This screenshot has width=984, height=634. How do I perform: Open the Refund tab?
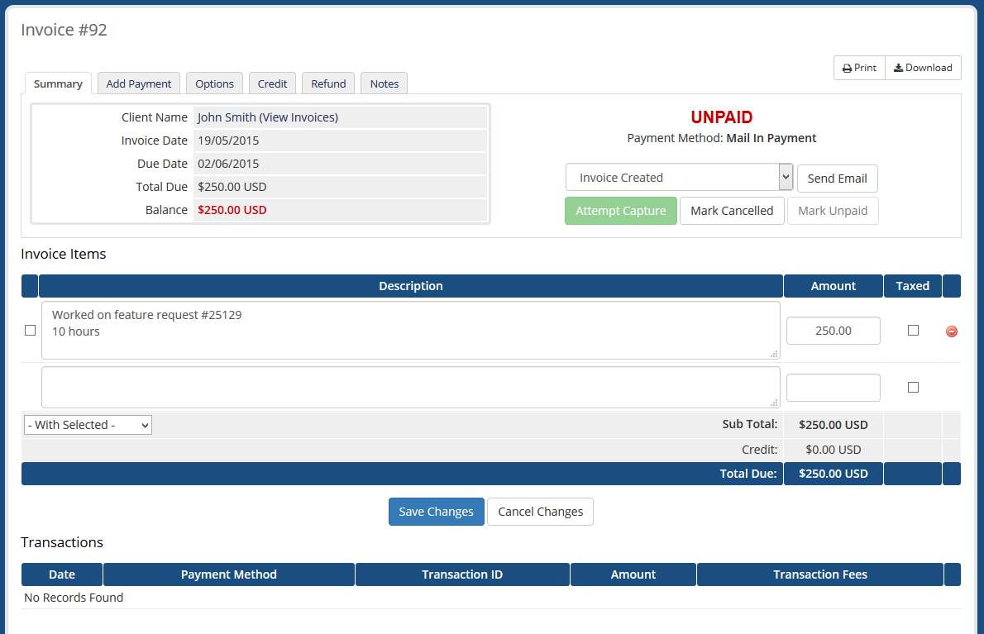(327, 83)
